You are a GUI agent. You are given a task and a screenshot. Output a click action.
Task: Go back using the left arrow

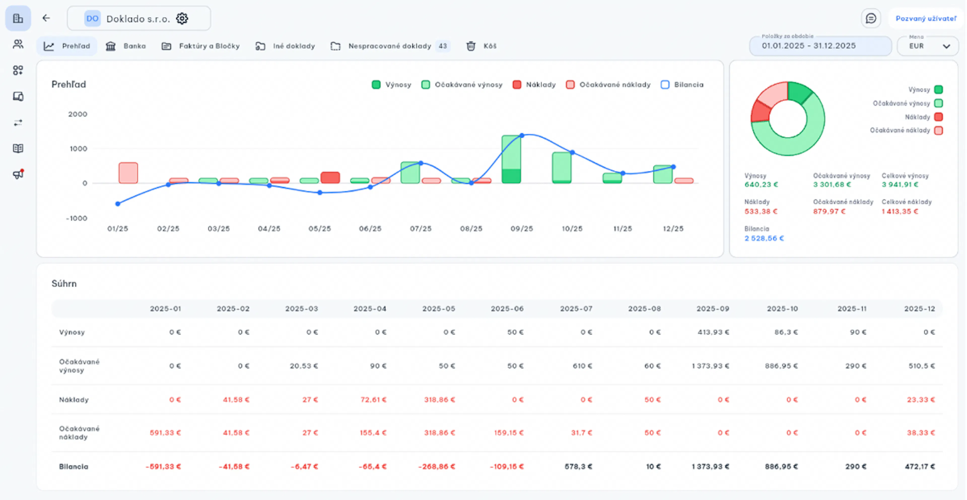46,18
